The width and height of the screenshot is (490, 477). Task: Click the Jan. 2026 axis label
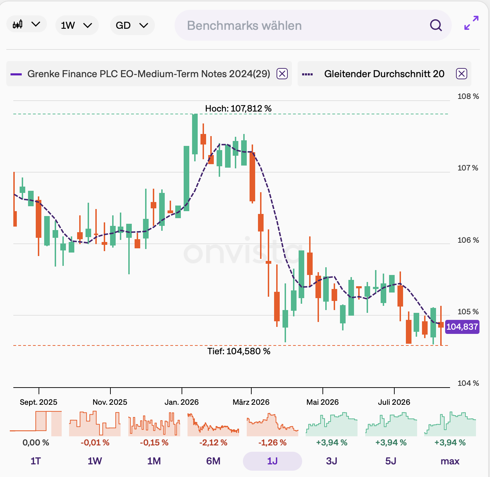coord(182,402)
